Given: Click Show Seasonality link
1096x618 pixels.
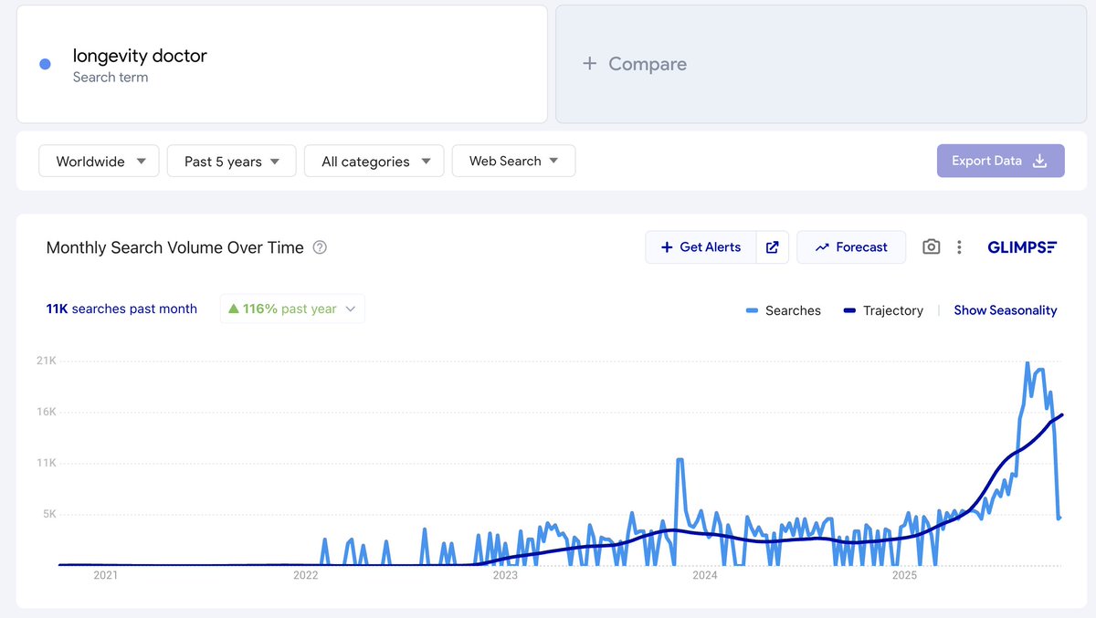Looking at the screenshot, I should pyautogui.click(x=1006, y=310).
